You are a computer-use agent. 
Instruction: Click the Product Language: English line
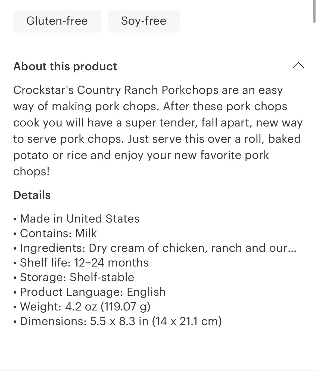(93, 292)
